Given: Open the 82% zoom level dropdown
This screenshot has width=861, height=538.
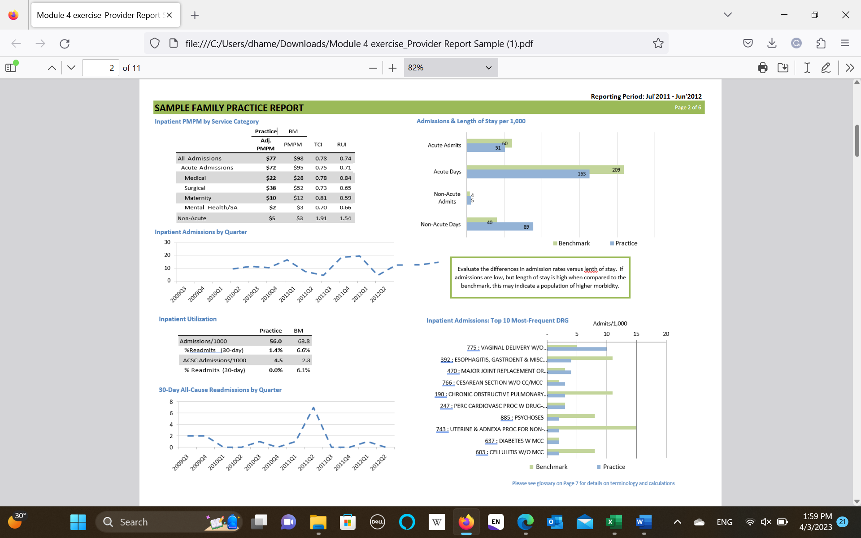Looking at the screenshot, I should click(450, 68).
